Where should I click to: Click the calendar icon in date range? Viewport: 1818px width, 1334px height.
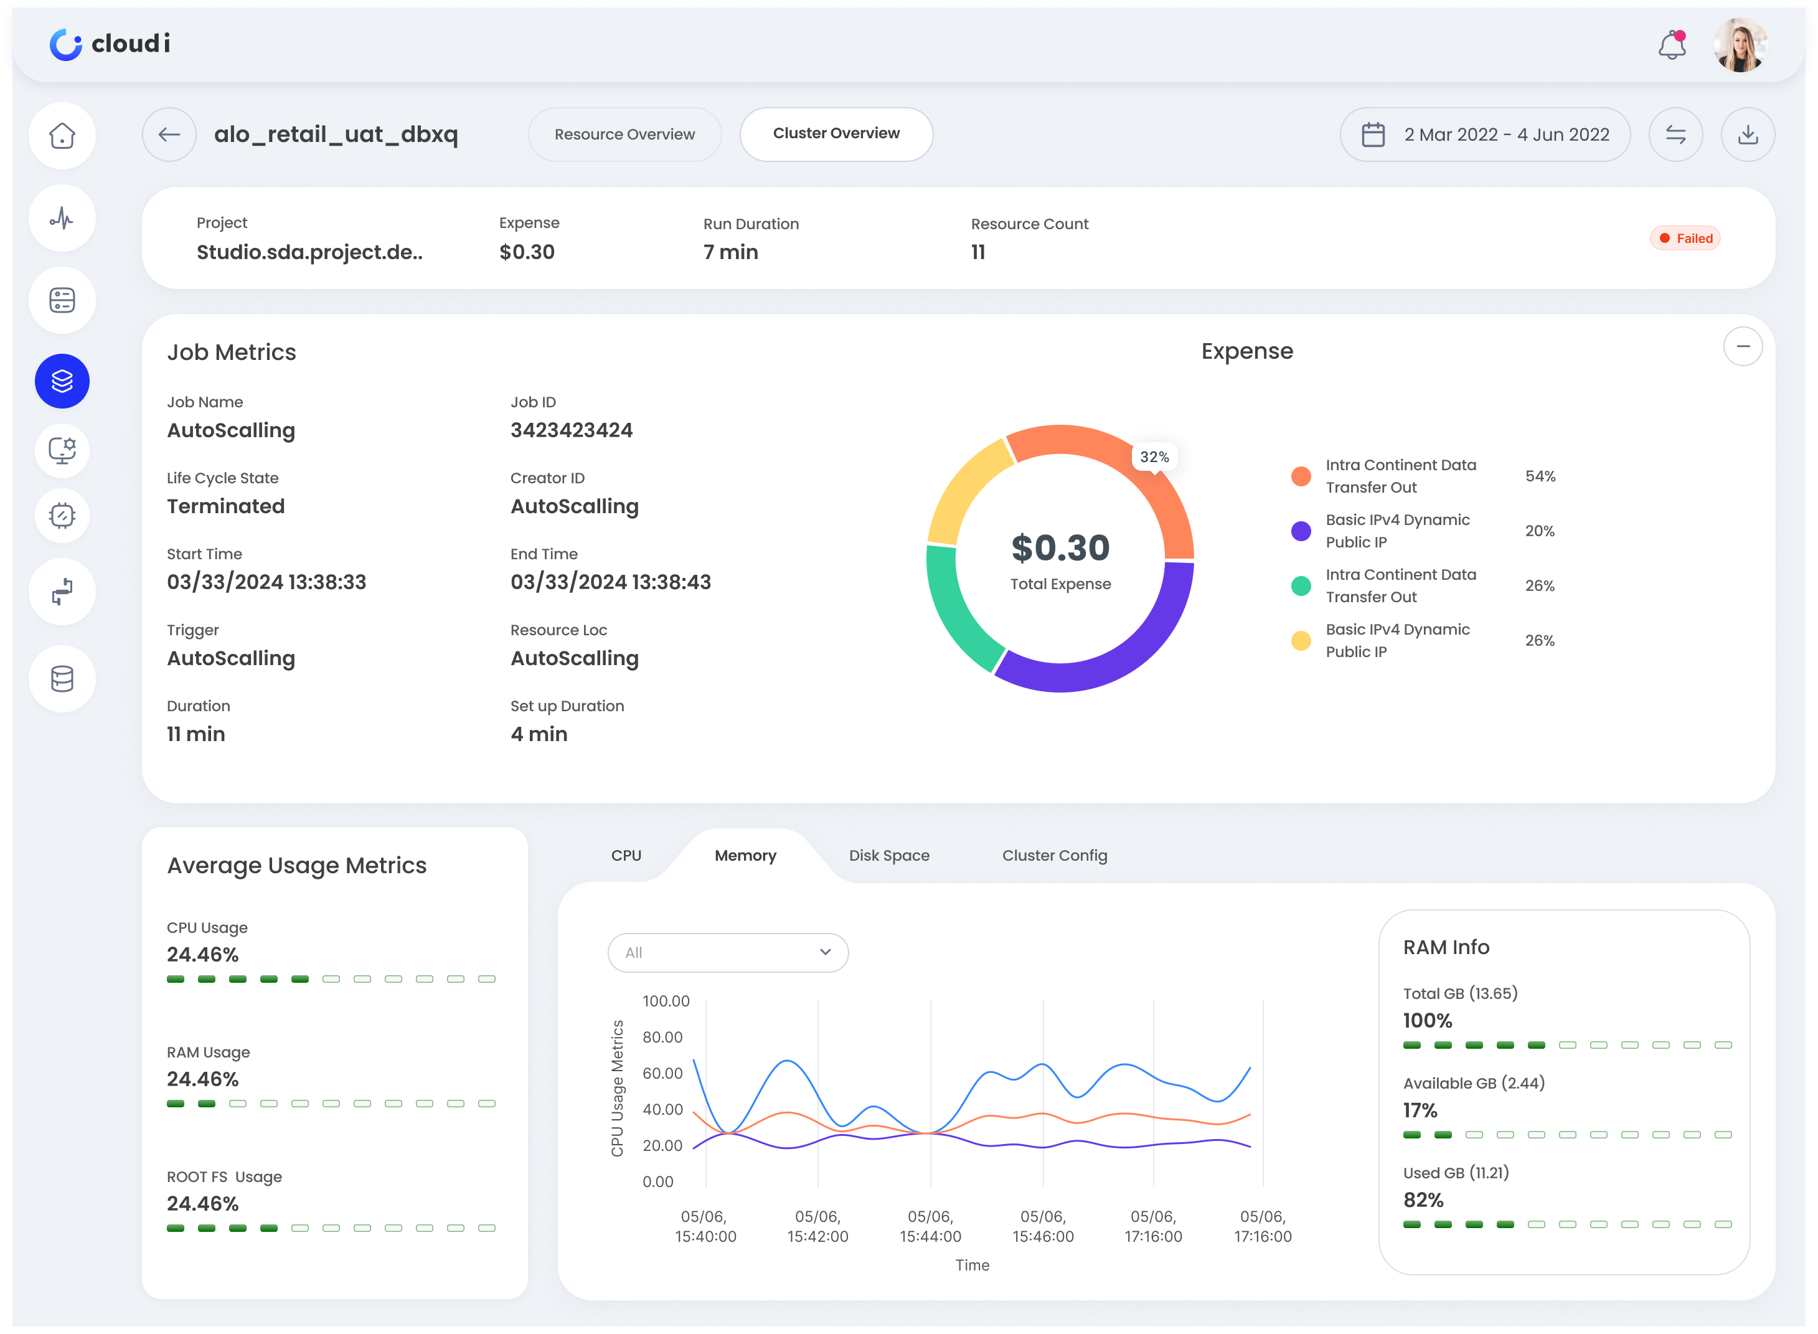[x=1373, y=134]
